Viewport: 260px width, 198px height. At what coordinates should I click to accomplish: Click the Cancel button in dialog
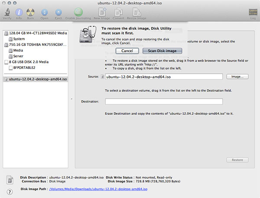[x=127, y=51]
